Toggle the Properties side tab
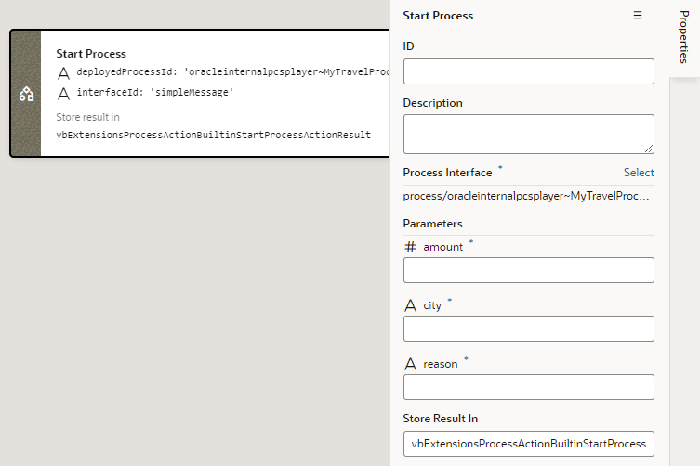Viewport: 700px width, 466px height. pyautogui.click(x=683, y=39)
